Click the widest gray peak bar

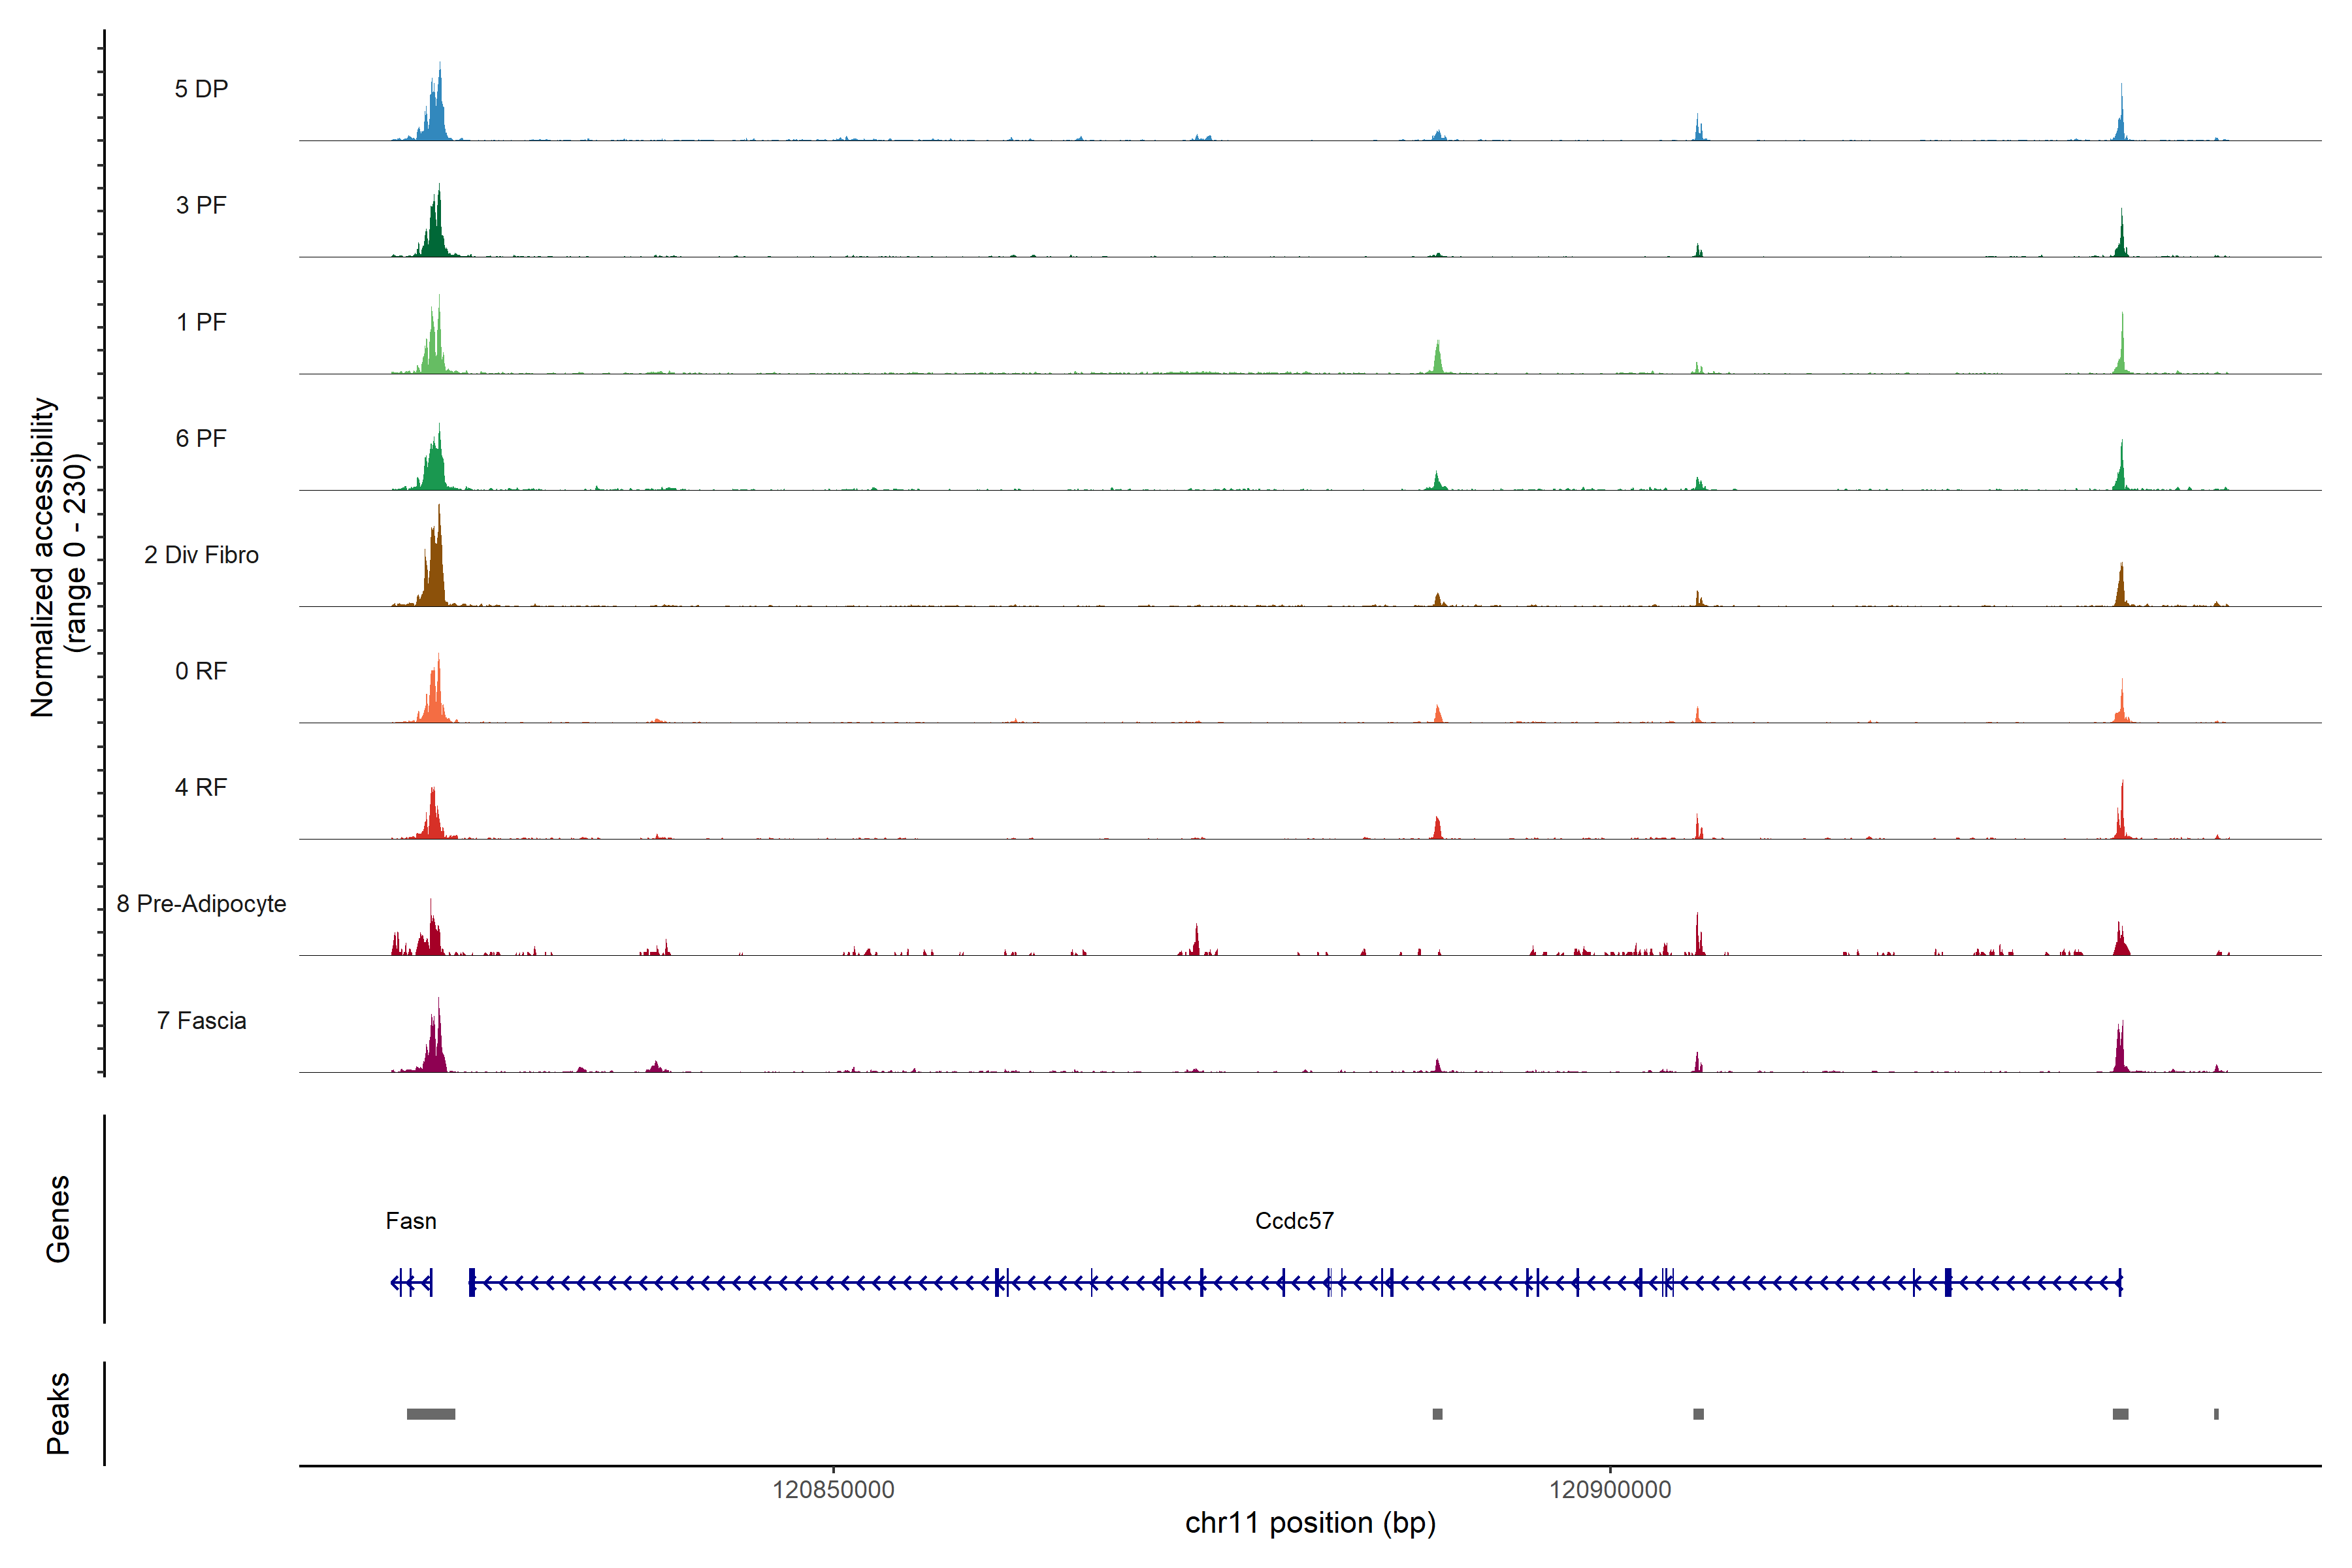(x=431, y=1414)
